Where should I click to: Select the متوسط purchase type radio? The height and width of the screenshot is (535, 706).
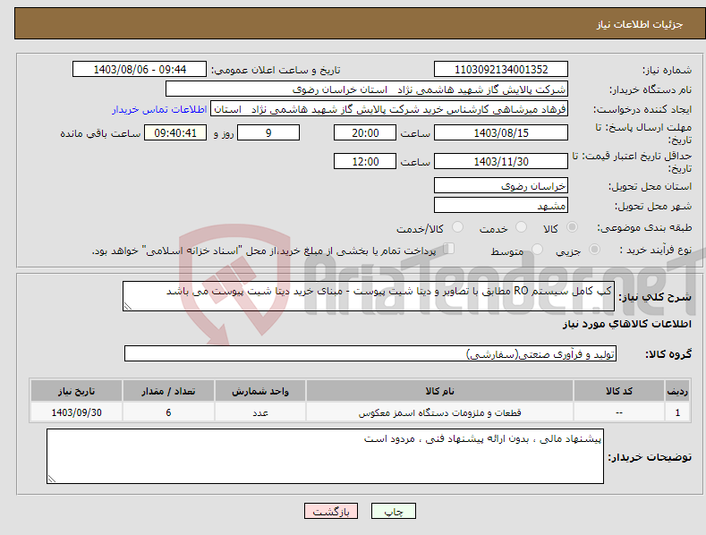click(x=537, y=249)
